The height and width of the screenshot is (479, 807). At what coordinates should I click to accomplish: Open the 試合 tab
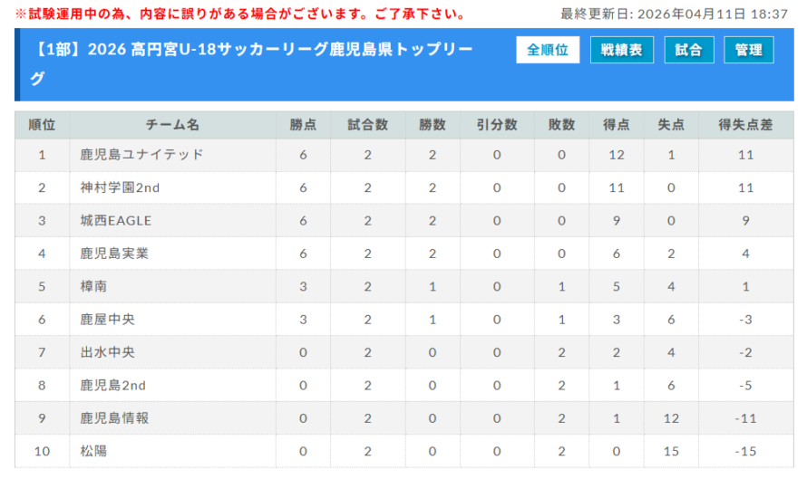click(x=688, y=51)
